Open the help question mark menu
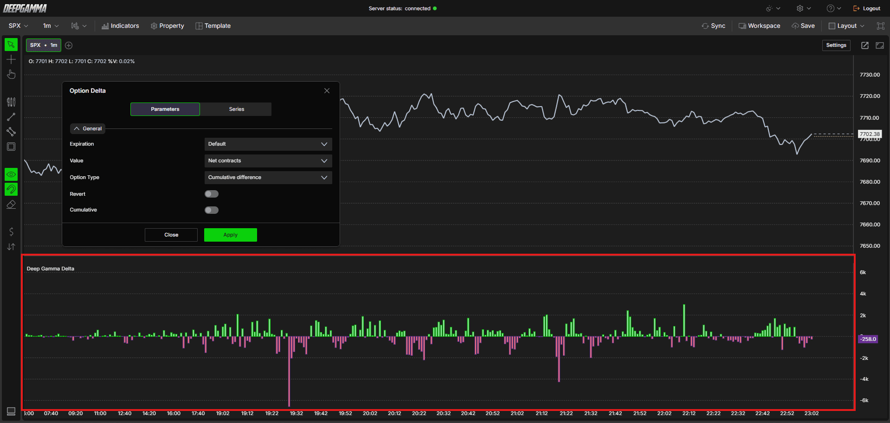 click(834, 8)
